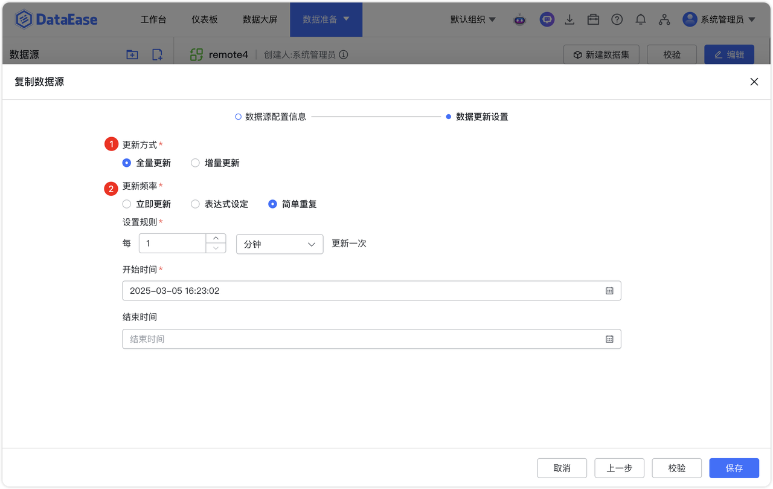Click the 新建数据集 button

(601, 54)
